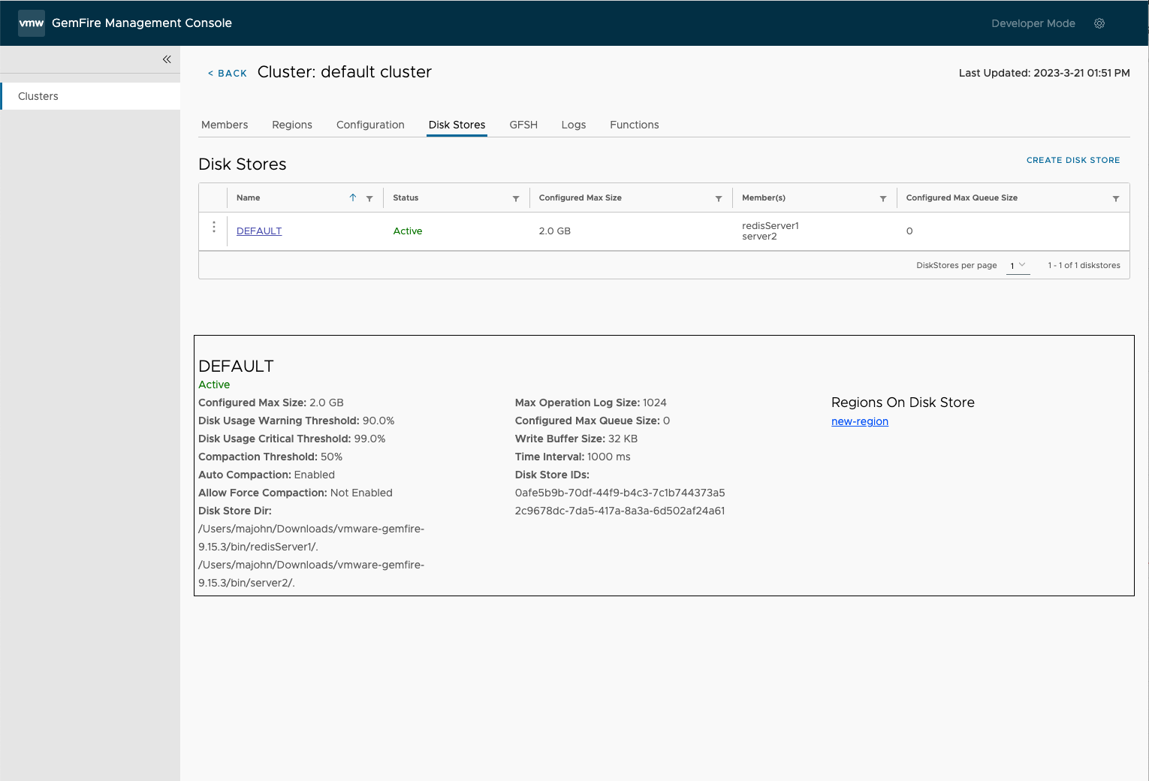Click Disk Usage Critical Threshold 99.0% text
1149x781 pixels.
(292, 439)
